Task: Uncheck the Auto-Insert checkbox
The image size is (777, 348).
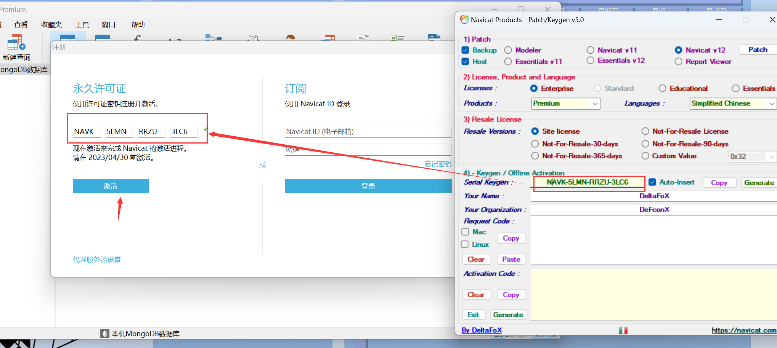Action: coord(652,182)
